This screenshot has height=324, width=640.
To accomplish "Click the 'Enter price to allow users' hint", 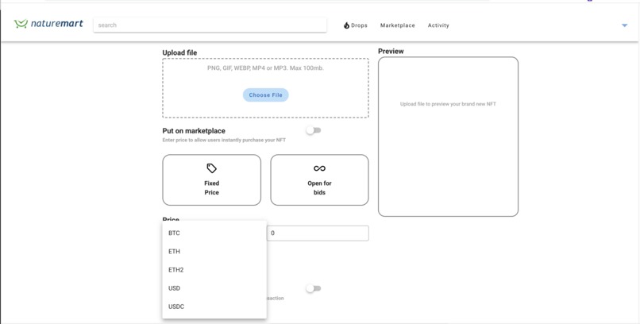I will point(224,141).
